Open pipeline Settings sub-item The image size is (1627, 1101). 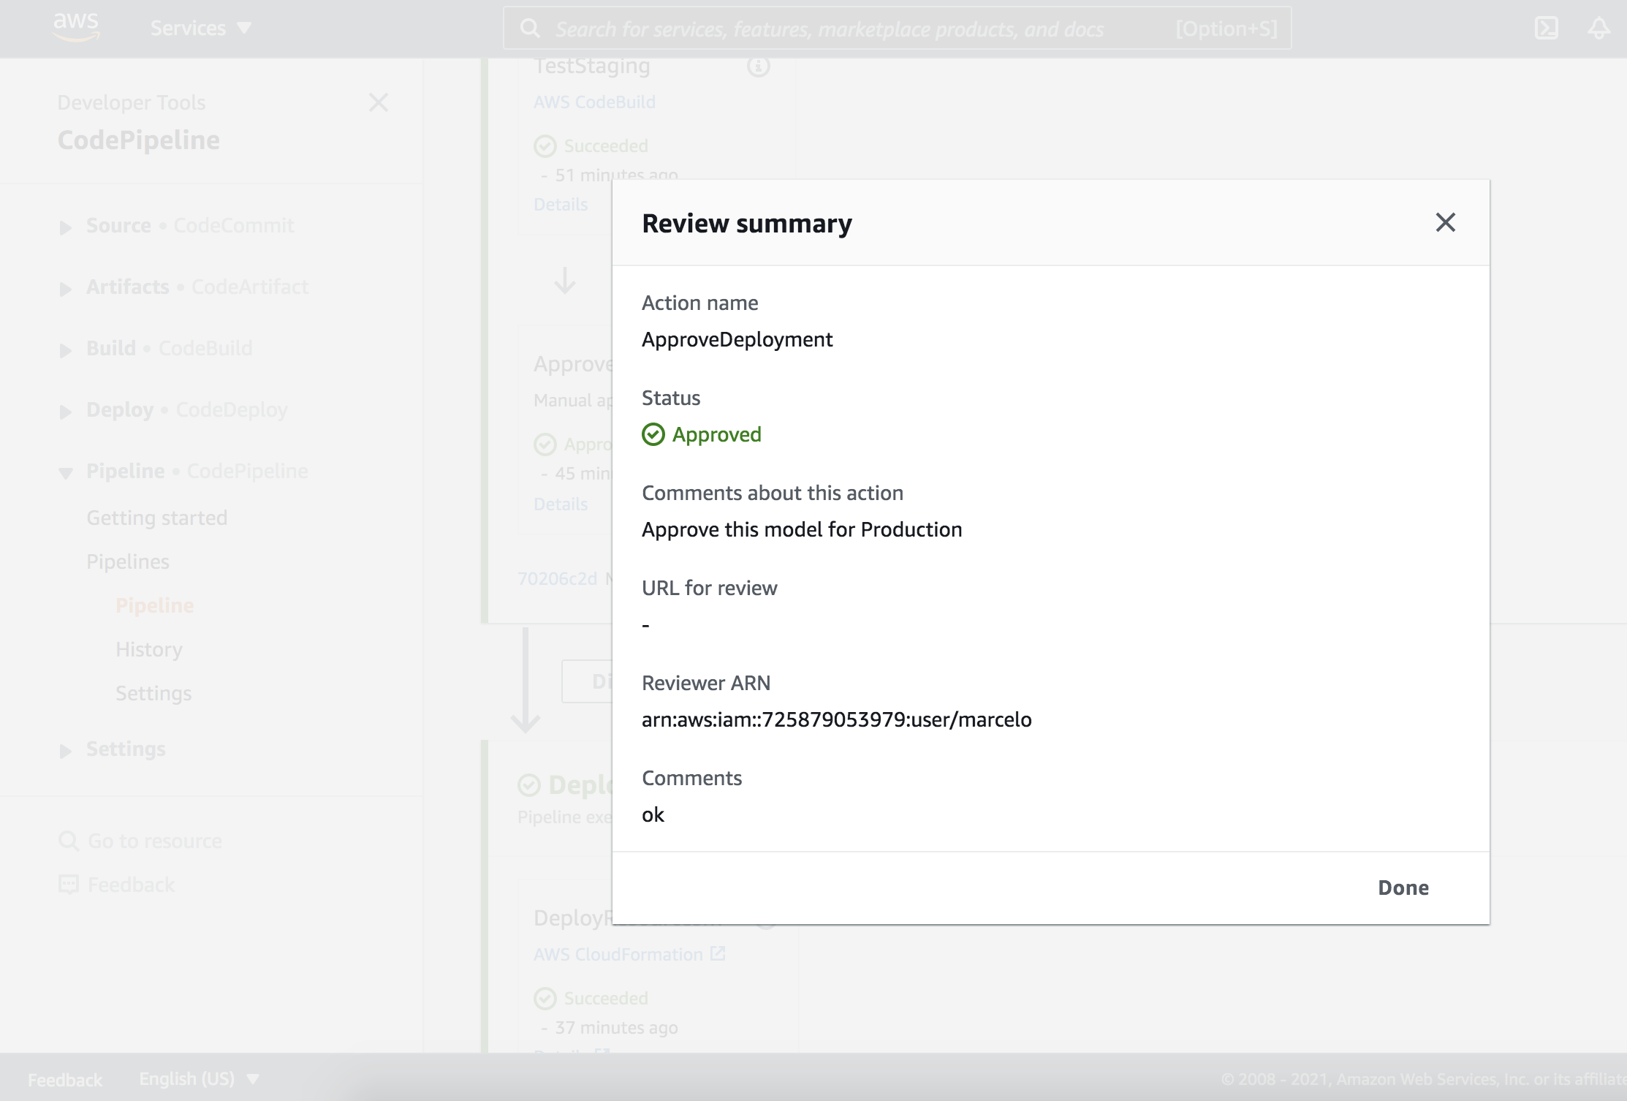pyautogui.click(x=153, y=693)
